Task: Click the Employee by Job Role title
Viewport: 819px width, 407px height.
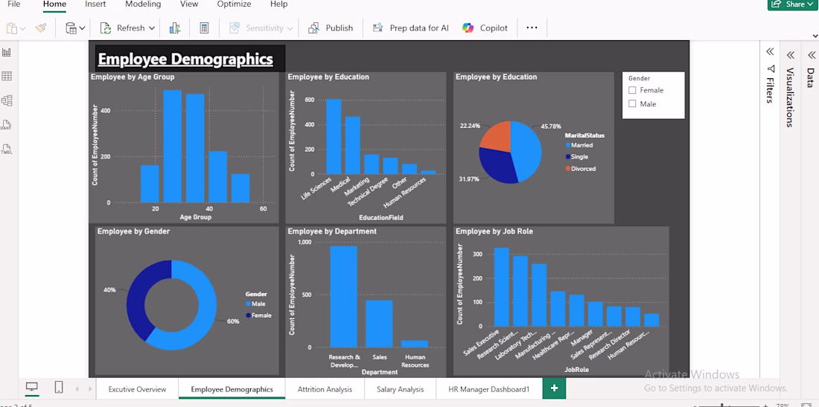Action: (494, 231)
